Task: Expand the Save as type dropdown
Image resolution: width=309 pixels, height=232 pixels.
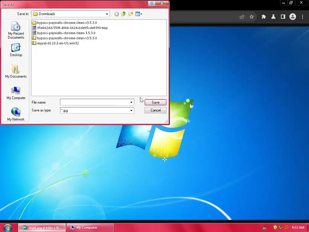Action: pos(131,111)
